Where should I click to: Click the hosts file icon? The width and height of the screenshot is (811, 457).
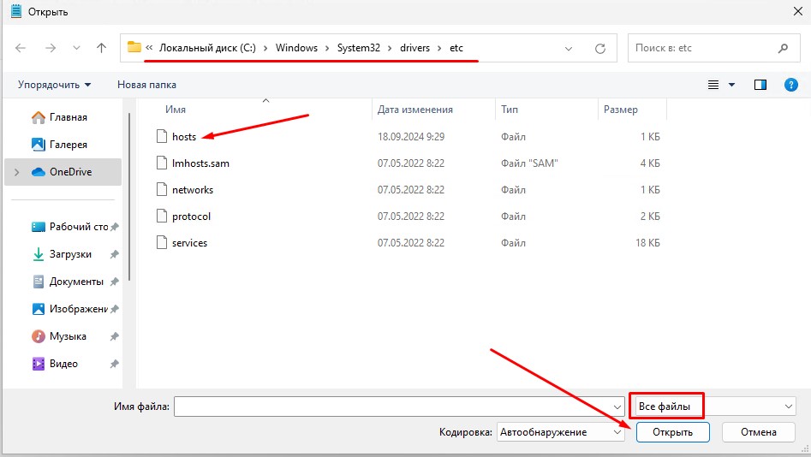pos(162,136)
